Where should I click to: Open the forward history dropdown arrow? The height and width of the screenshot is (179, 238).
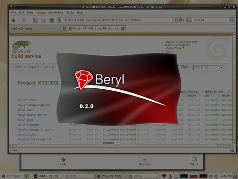click(30, 20)
